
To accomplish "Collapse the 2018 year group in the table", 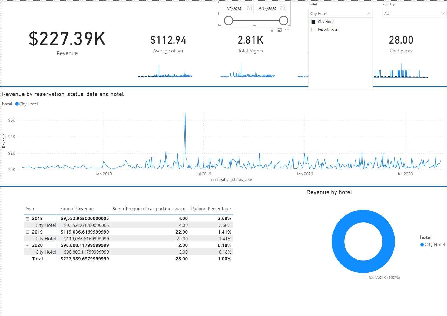I will tap(27, 218).
